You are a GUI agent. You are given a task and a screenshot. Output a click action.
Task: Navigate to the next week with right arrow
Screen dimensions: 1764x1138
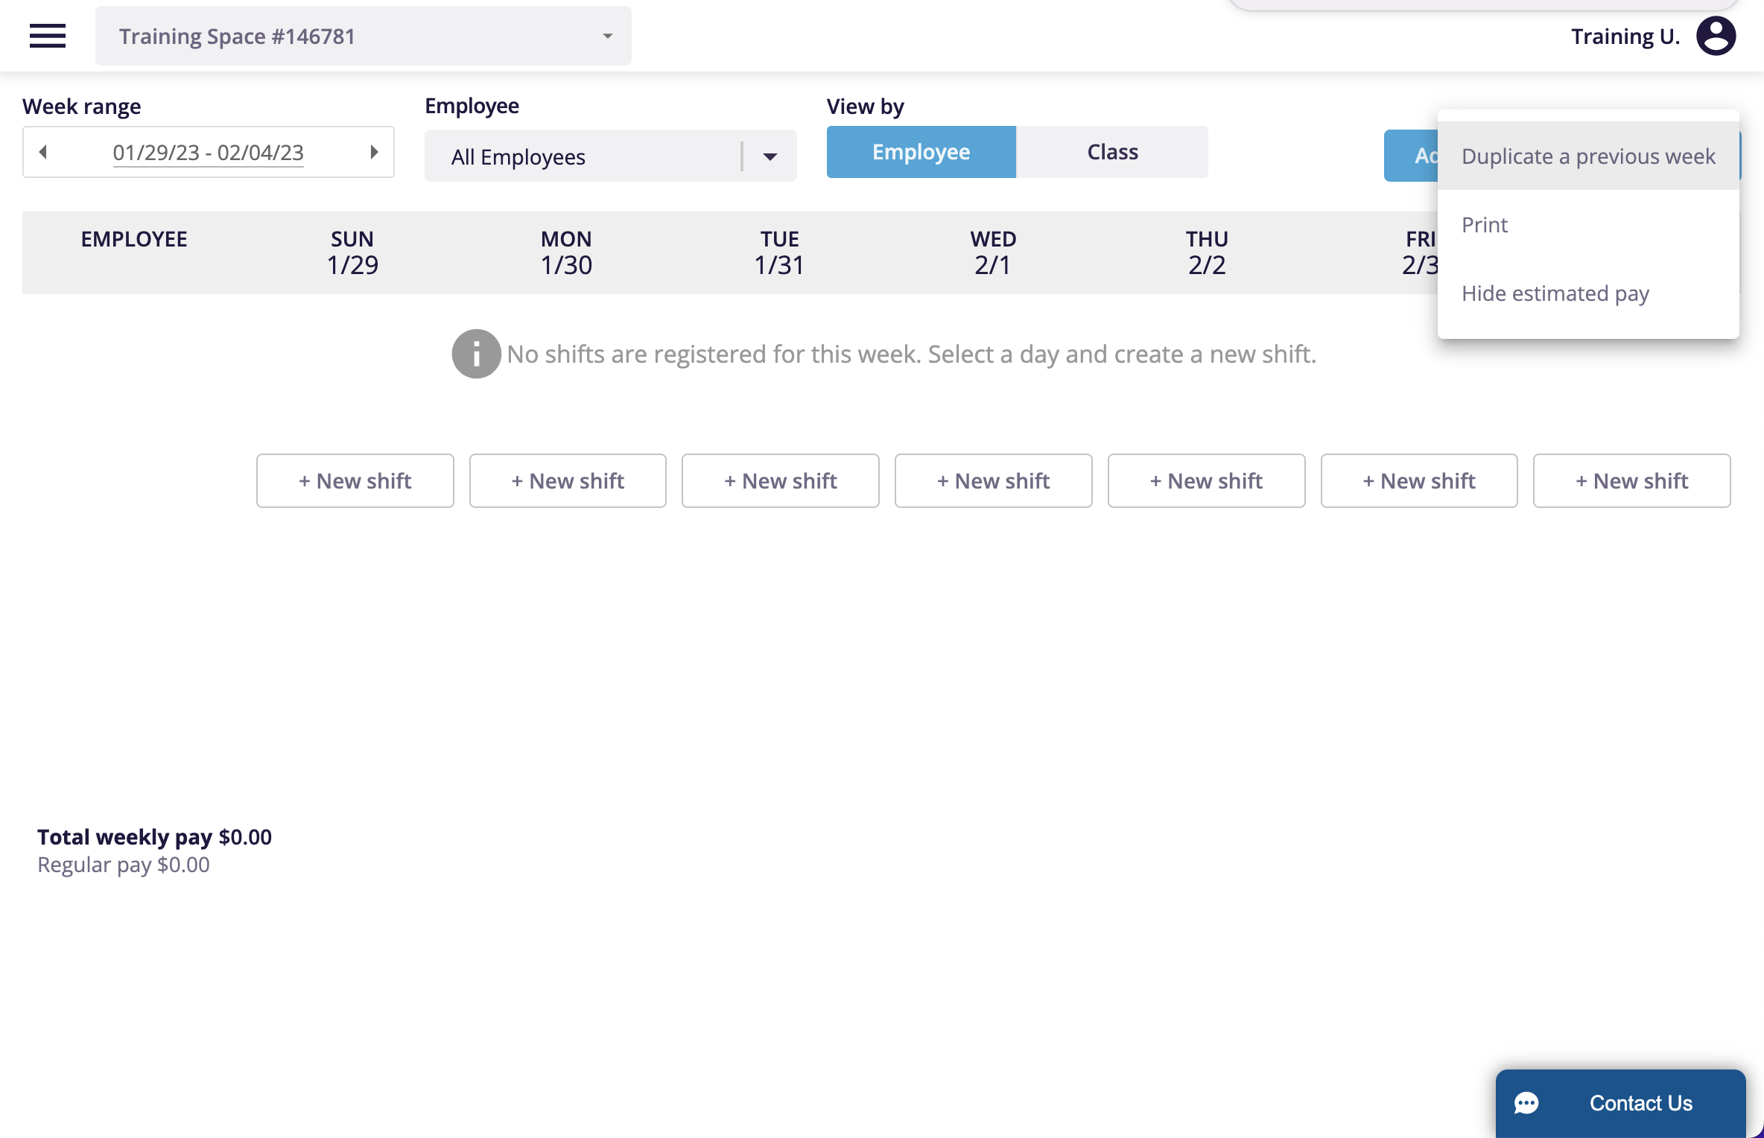(x=374, y=152)
